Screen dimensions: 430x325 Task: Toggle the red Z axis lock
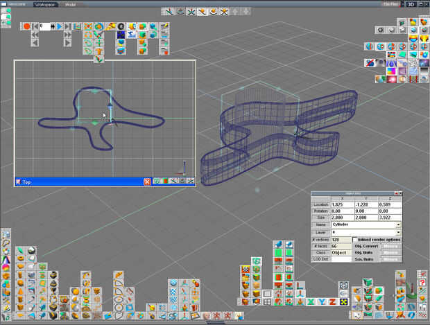(x=331, y=301)
